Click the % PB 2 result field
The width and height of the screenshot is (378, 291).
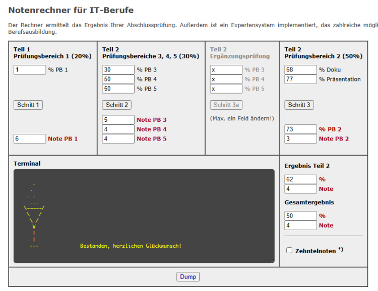pos(300,129)
